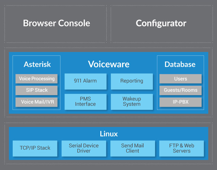Screen dimensions: 217x170
Task: Select the Wakeup System block
Action: coord(132,102)
